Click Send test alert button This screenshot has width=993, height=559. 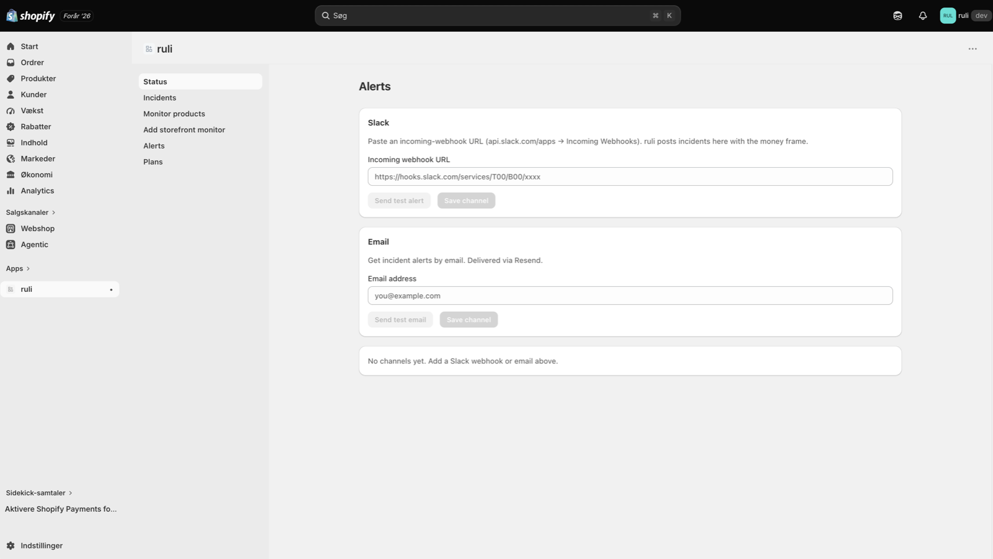point(399,201)
